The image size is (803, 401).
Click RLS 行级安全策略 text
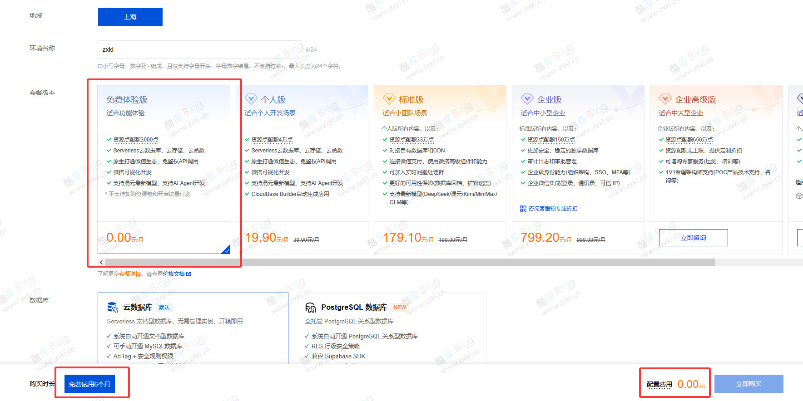coord(336,346)
